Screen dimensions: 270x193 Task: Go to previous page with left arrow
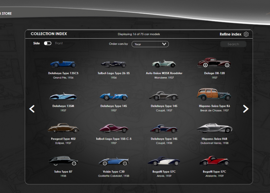click(x=32, y=109)
